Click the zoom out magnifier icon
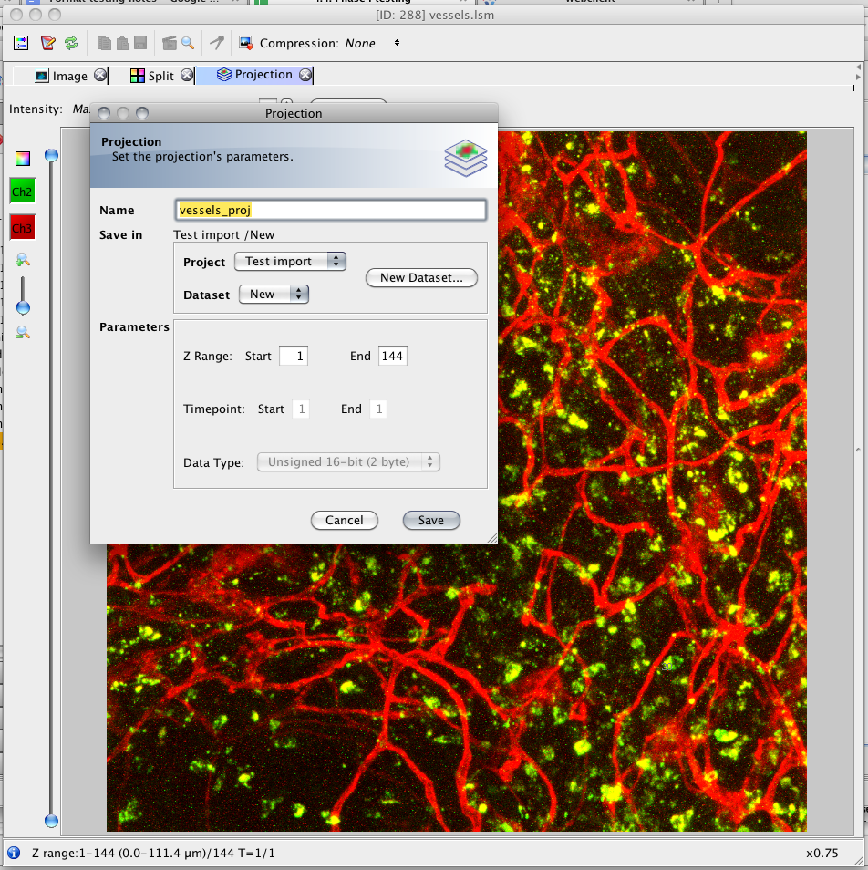This screenshot has width=868, height=870. [23, 332]
